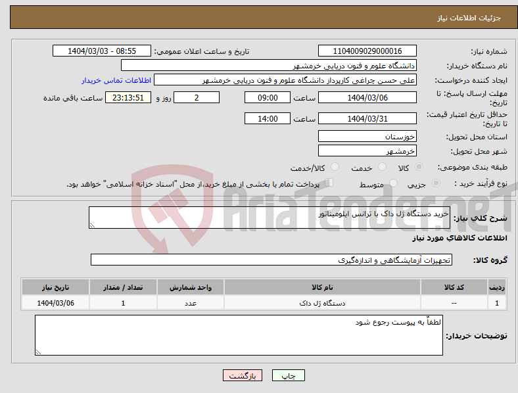Click the طبقه بندی موضوعی label
The width and height of the screenshot is (518, 393).
coord(473,167)
